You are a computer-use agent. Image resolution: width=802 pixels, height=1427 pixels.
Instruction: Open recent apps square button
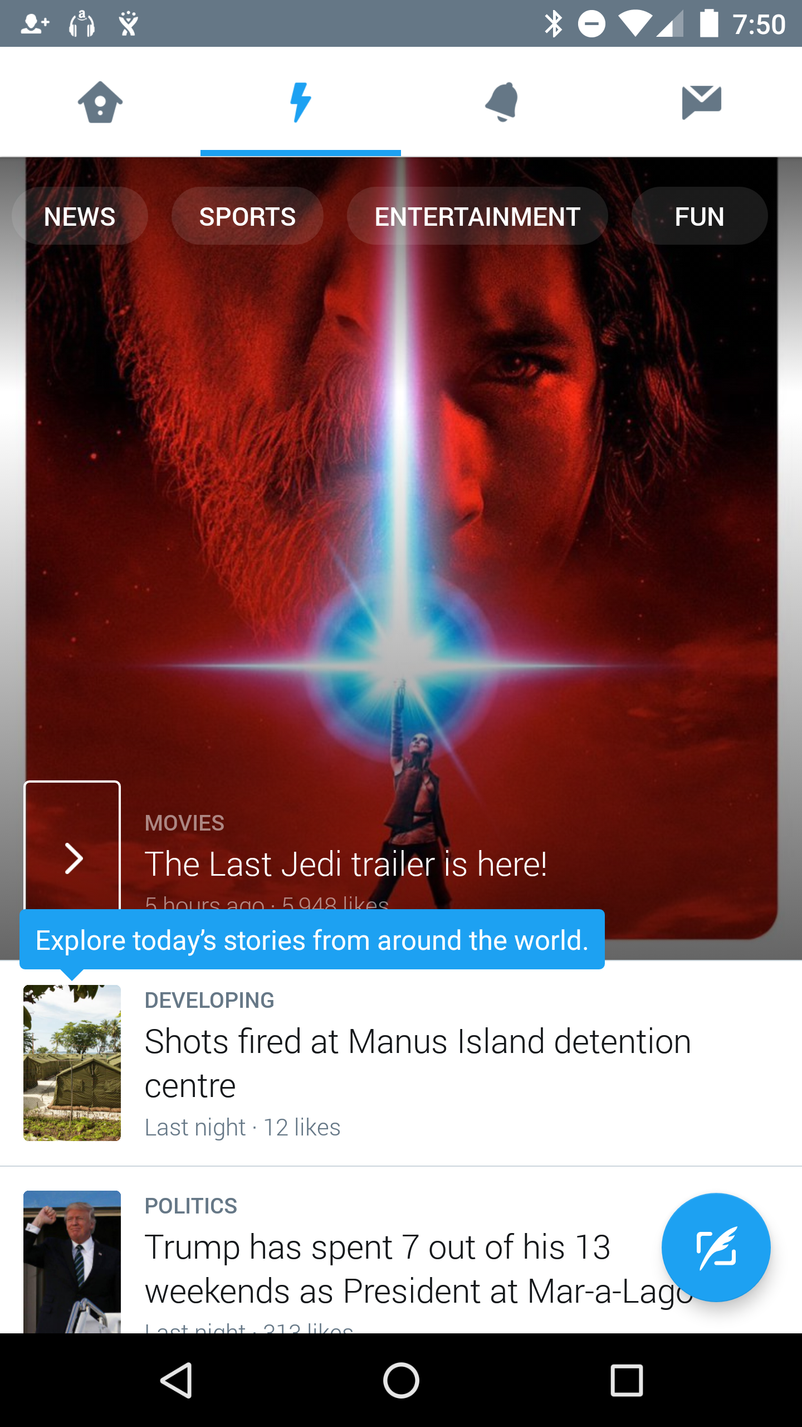tap(627, 1380)
